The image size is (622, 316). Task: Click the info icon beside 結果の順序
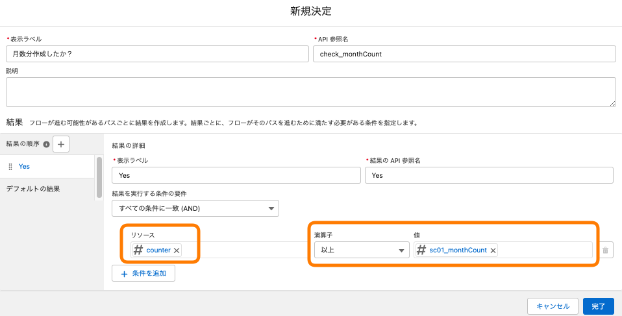(46, 145)
